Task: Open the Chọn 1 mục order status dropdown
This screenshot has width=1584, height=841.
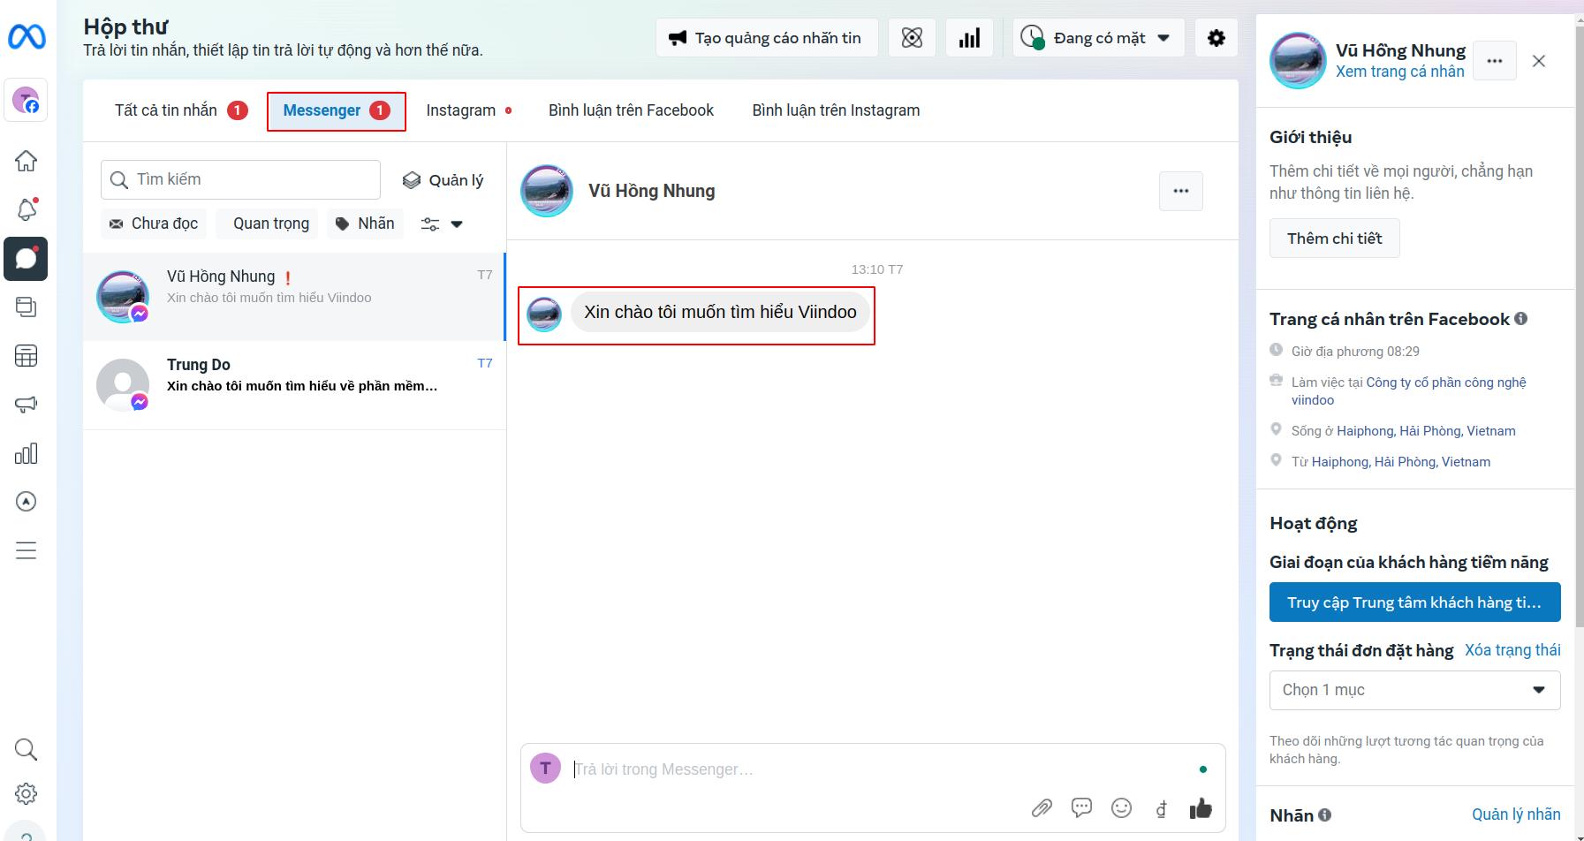Action: (x=1414, y=690)
